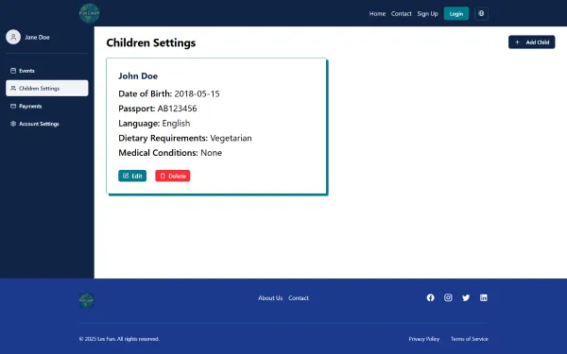Click the Vegetarian dietary value
Viewport: 567px width, 354px height.
(231, 138)
